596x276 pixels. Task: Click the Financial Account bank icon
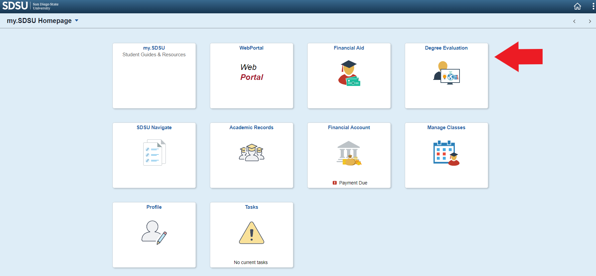pyautogui.click(x=349, y=153)
